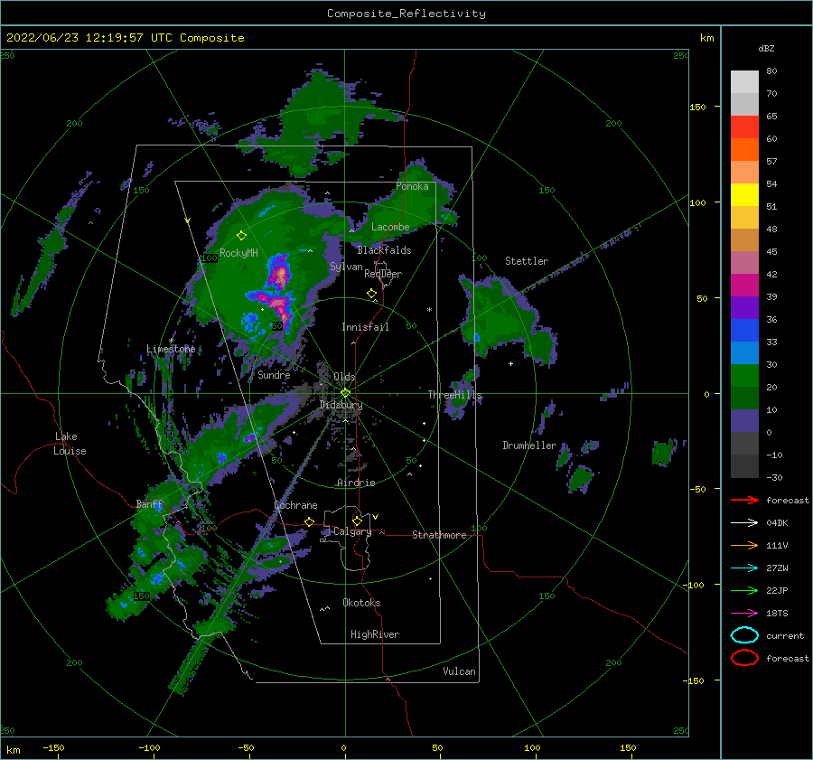The height and width of the screenshot is (760, 813).
Task: Click the red forecast arrow in legend
Action: pos(744,500)
